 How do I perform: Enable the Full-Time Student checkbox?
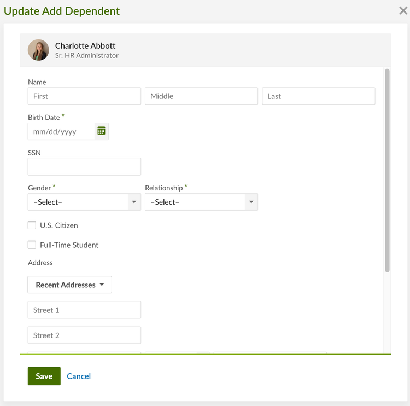coord(32,245)
